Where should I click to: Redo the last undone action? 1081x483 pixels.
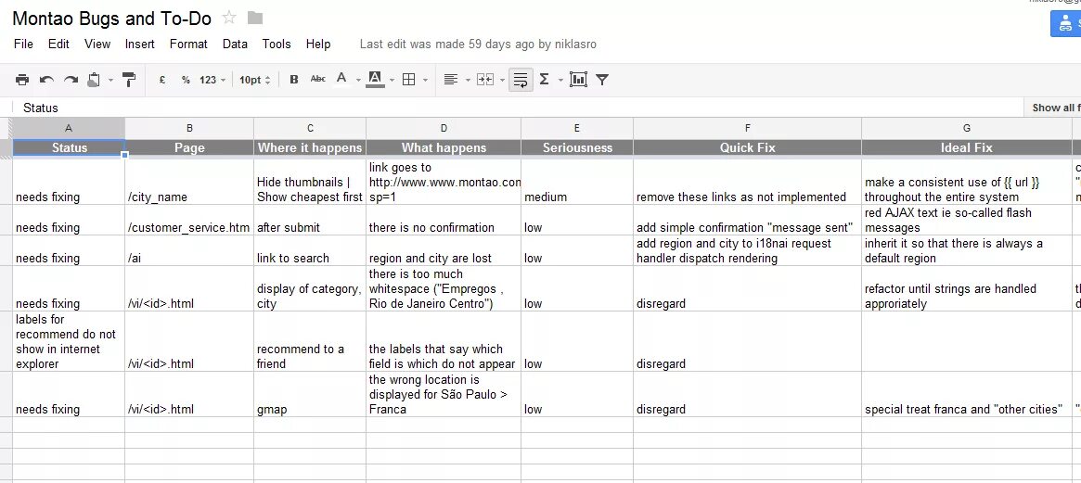coord(71,80)
